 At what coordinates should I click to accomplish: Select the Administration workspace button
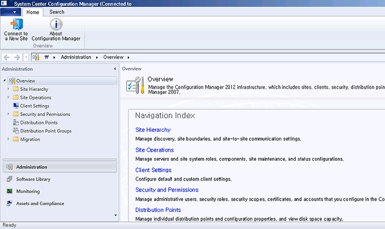[x=60, y=167]
